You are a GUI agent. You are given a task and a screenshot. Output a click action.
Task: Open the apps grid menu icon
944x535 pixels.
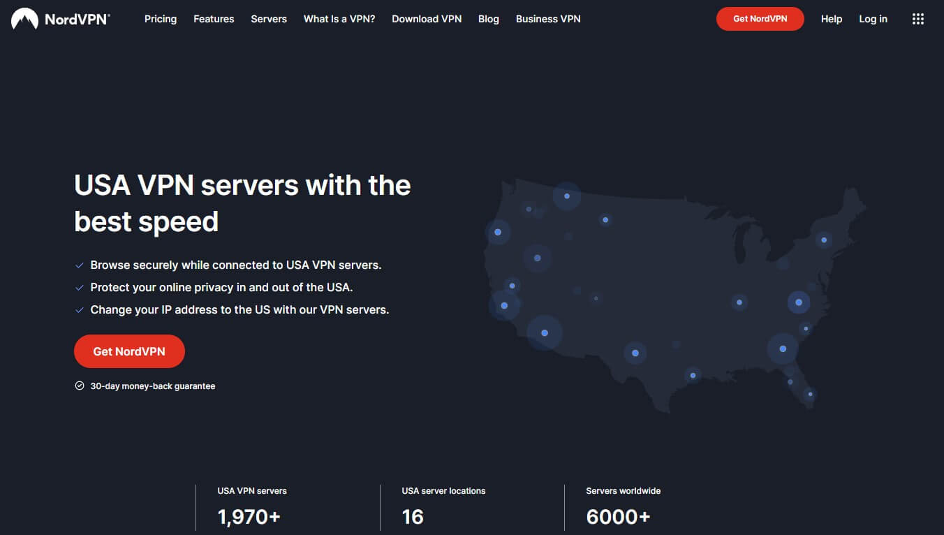(918, 19)
